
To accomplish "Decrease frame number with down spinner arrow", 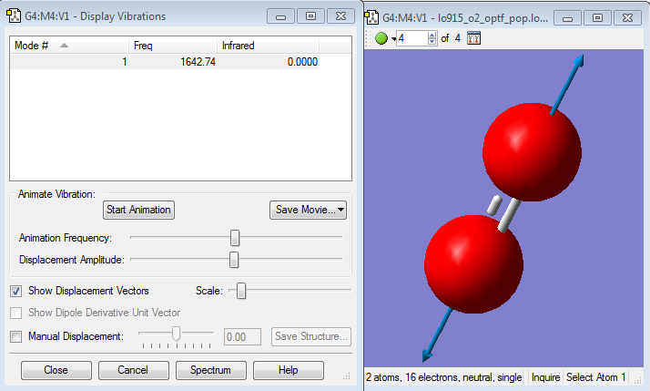I will [x=432, y=42].
